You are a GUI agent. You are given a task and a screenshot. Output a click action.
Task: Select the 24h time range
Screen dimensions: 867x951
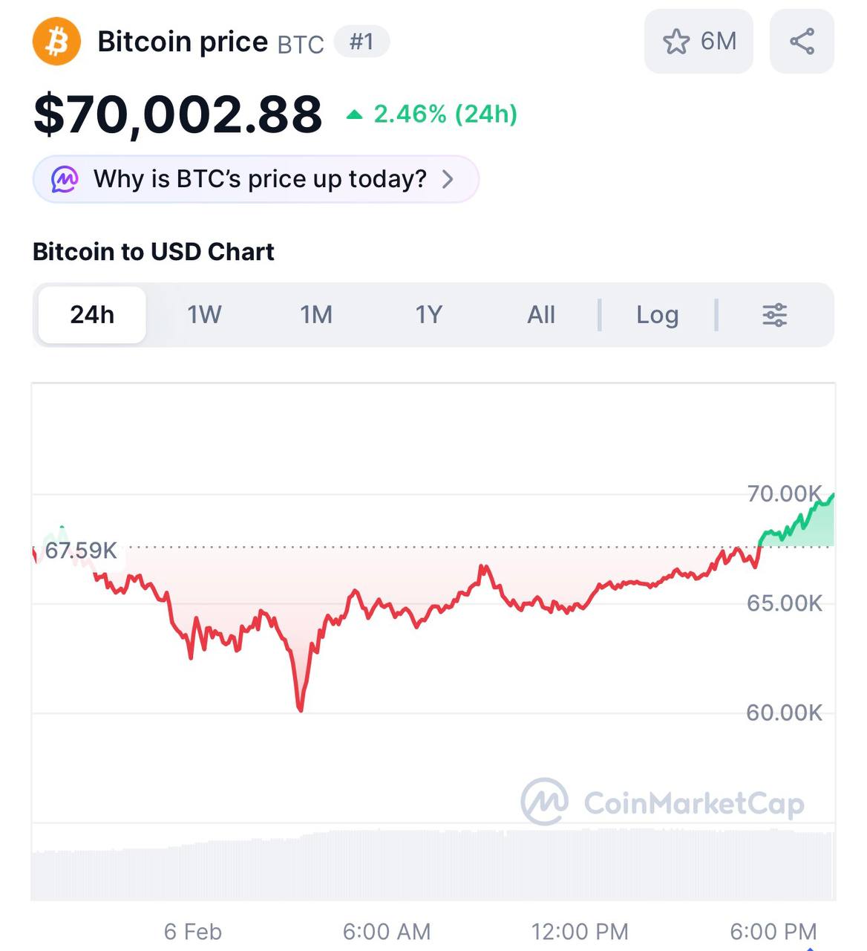pyautogui.click(x=92, y=315)
